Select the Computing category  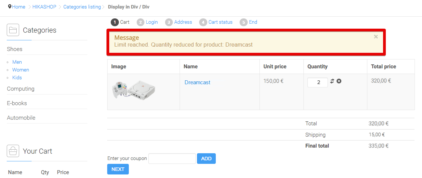click(21, 89)
